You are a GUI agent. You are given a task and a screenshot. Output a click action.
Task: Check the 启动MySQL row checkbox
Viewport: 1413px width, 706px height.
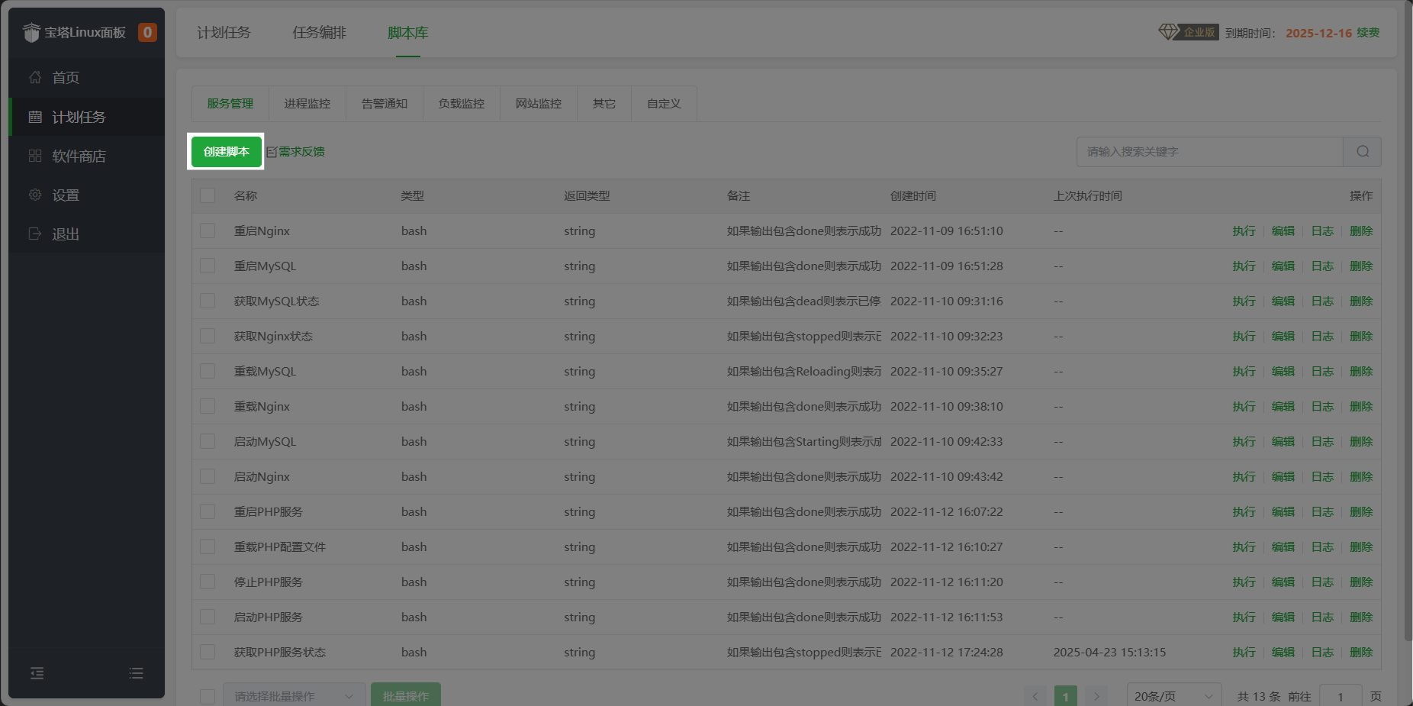[208, 441]
